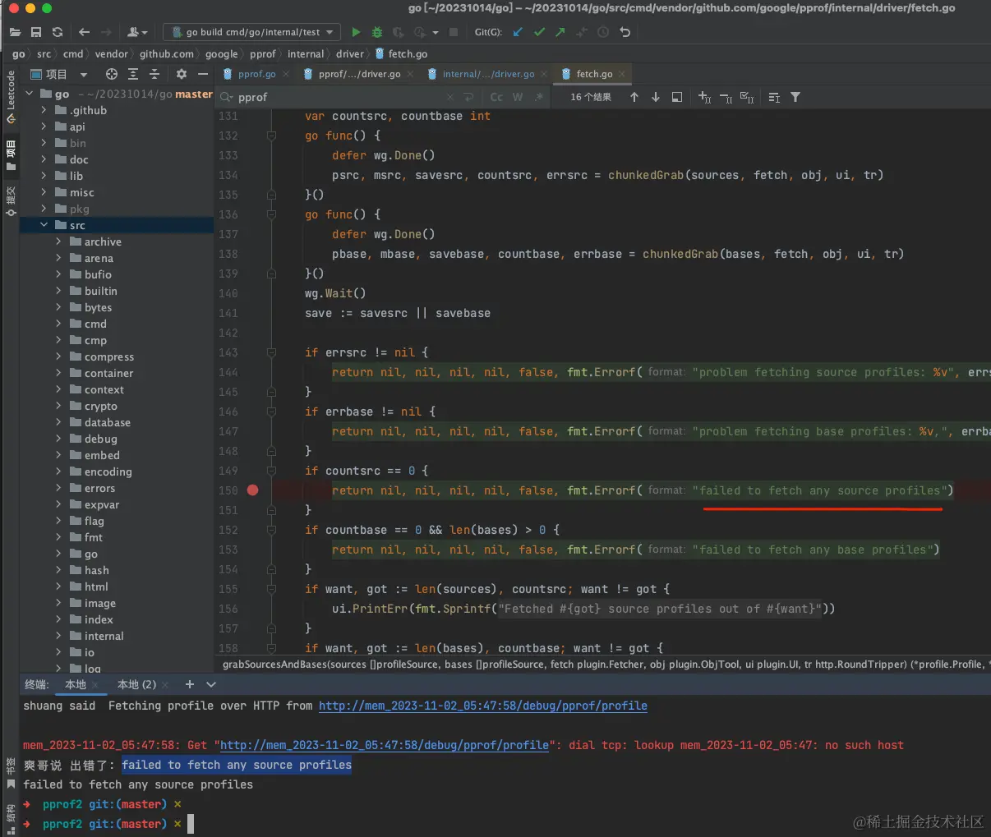Screen dimensions: 991x837
Task: Expand the internal folder in src
Action: tap(58, 636)
